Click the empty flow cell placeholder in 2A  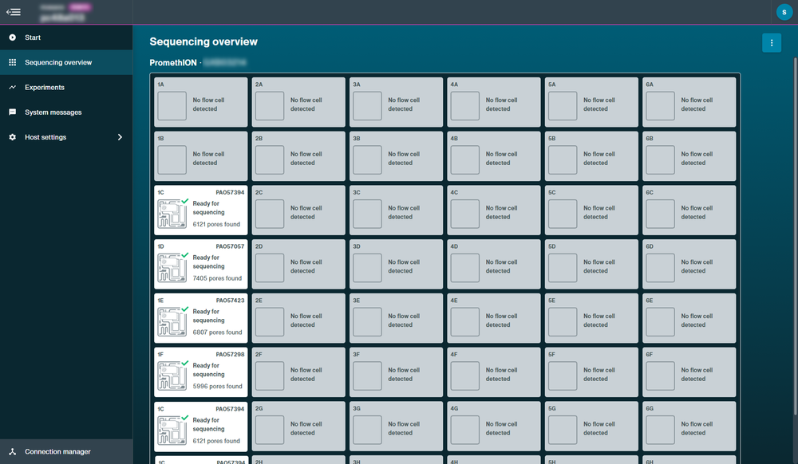click(270, 106)
